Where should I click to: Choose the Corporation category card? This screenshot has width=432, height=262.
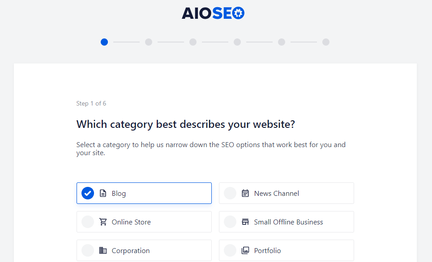click(x=144, y=250)
